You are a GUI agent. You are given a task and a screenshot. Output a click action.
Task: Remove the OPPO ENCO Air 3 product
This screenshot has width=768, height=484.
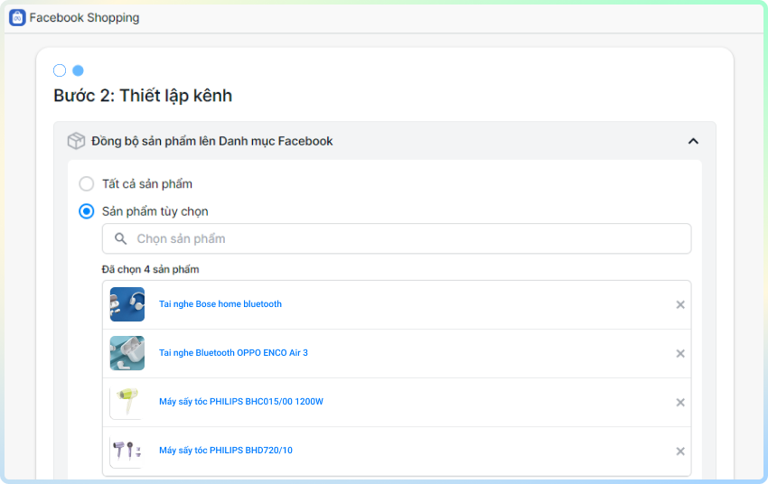click(680, 353)
